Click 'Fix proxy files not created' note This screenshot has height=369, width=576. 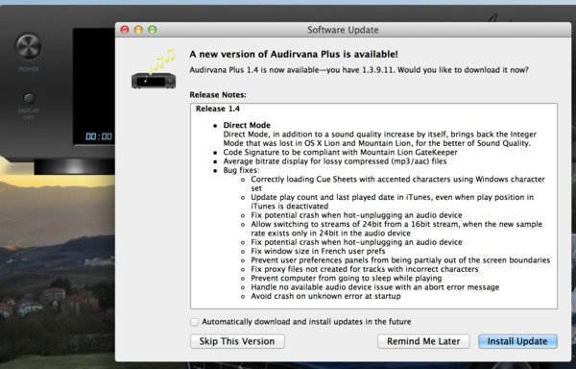pyautogui.click(x=365, y=269)
